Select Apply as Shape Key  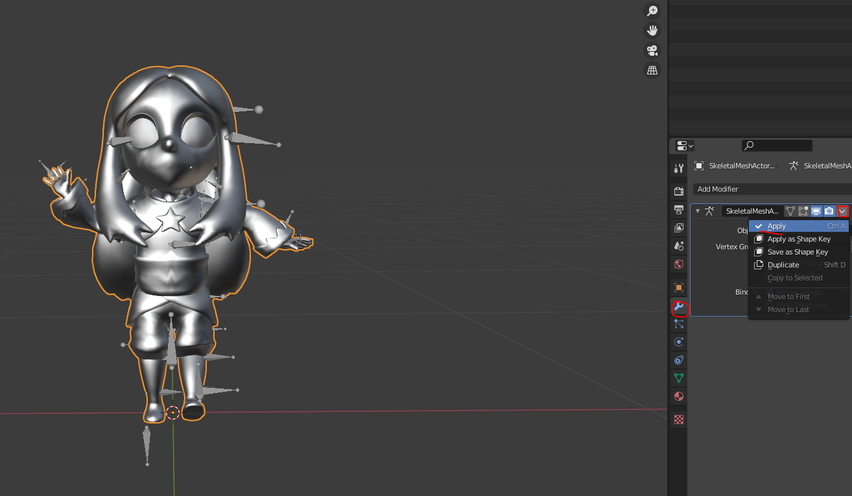pyautogui.click(x=799, y=239)
